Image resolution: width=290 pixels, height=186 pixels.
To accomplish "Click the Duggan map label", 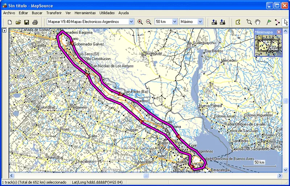I will pos(132,130).
